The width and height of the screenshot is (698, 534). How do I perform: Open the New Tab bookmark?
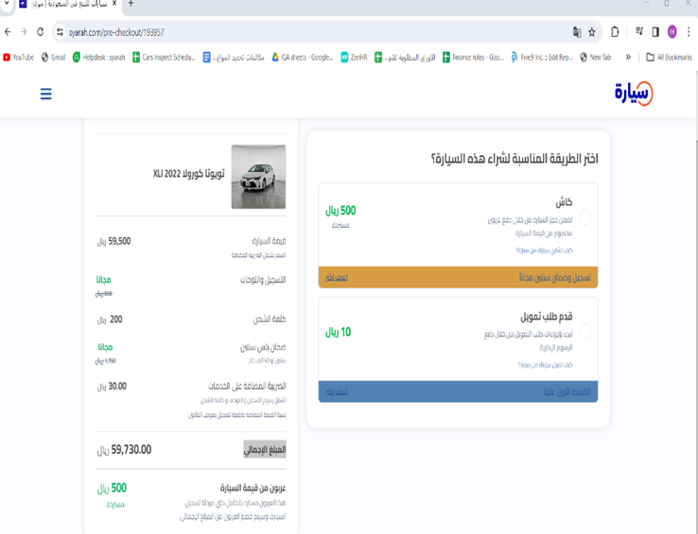point(596,58)
